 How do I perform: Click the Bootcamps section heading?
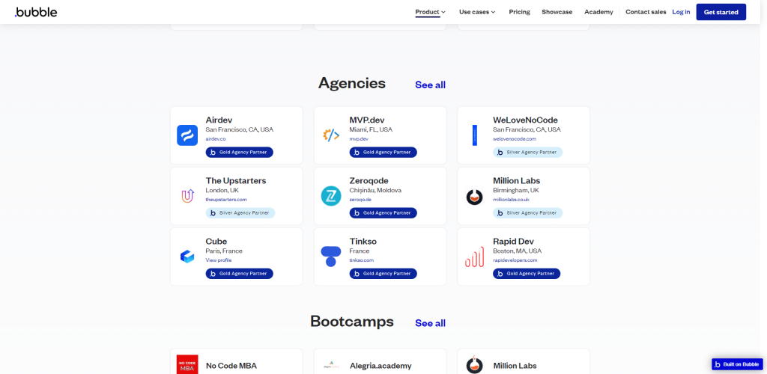tap(352, 322)
